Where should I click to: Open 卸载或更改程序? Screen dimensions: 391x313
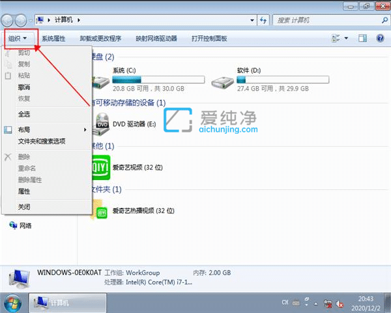(x=100, y=38)
